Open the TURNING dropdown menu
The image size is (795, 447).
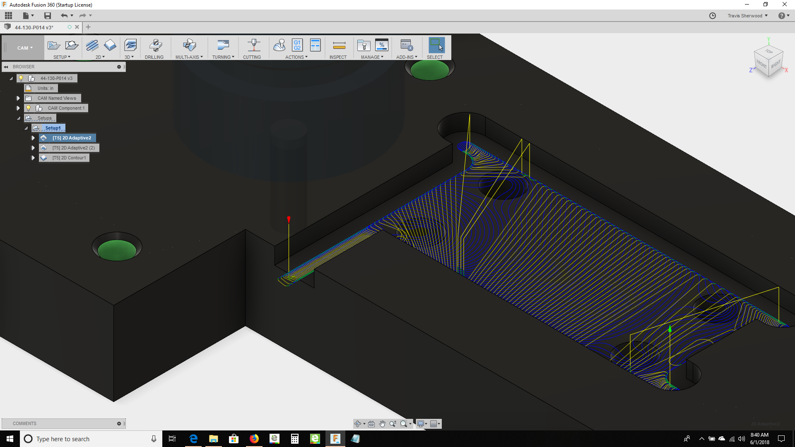coord(223,57)
